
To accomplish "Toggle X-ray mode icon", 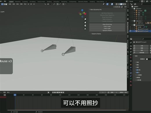I will (116, 4).
